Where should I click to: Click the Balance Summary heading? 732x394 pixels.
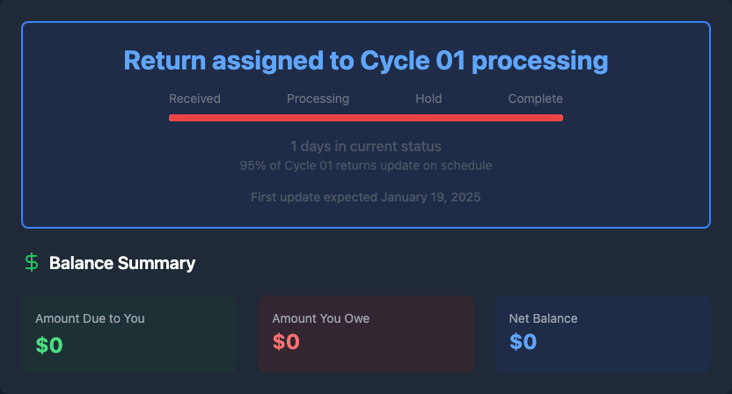click(122, 263)
